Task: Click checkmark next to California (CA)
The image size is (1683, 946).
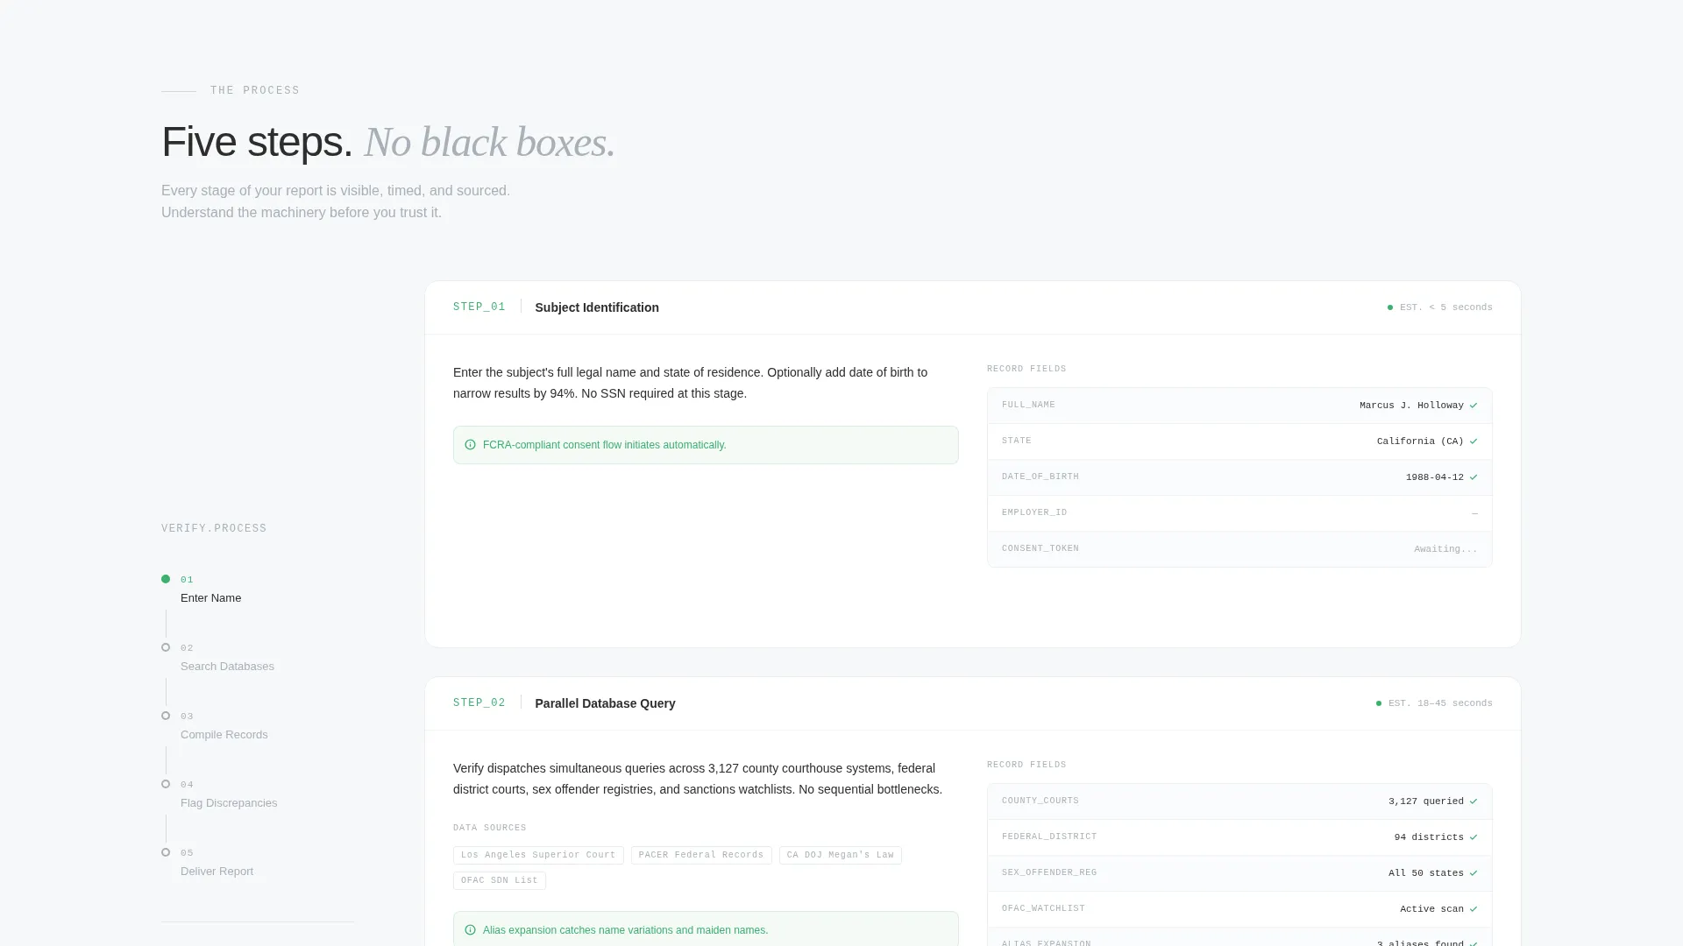Action: (1474, 441)
